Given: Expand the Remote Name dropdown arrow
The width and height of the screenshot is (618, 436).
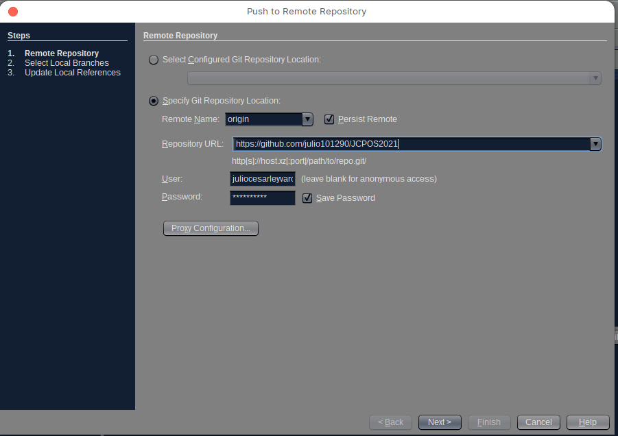Looking at the screenshot, I should (x=307, y=119).
